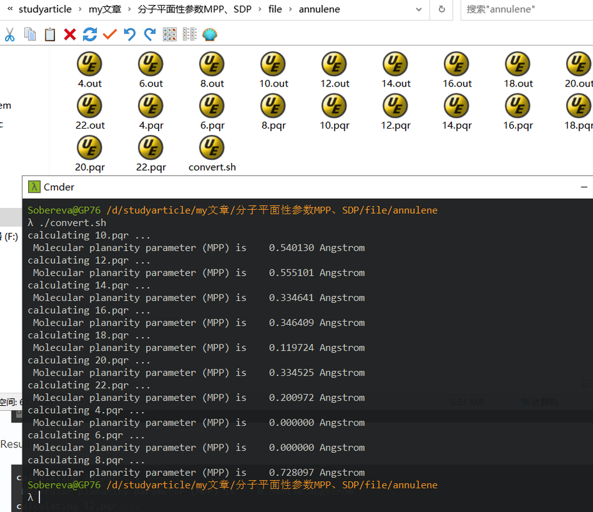The width and height of the screenshot is (593, 512).
Task: Select the 6.out file
Action: (x=151, y=70)
